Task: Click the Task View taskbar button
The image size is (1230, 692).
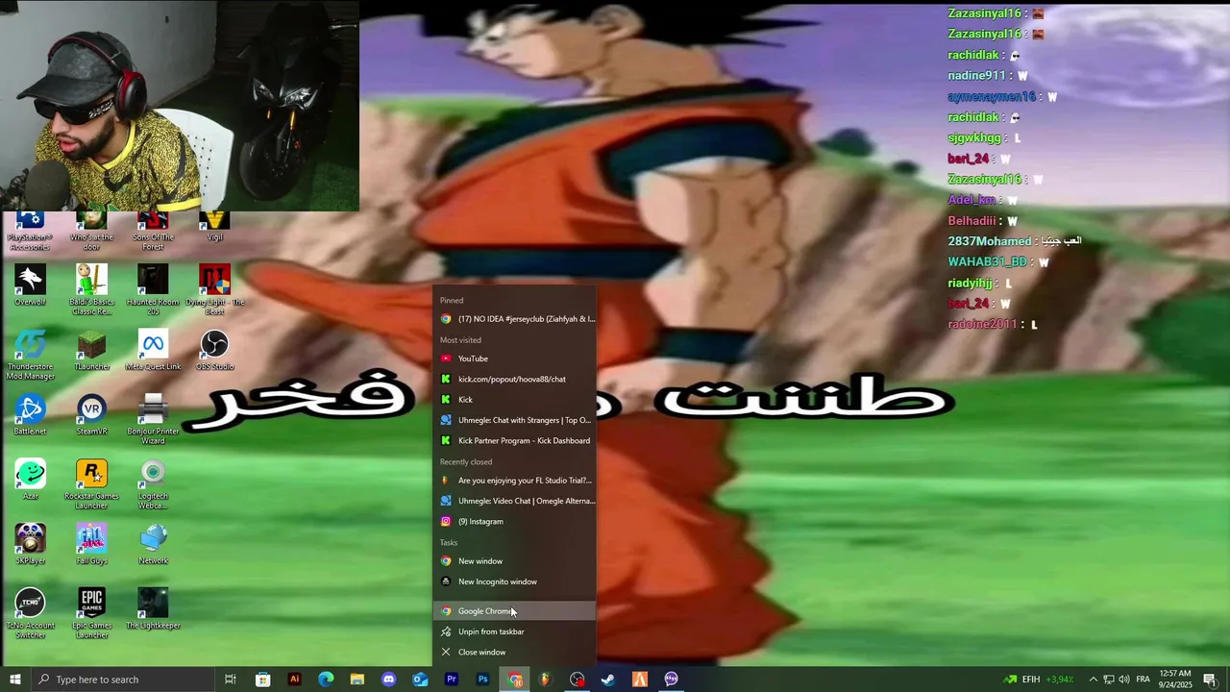Action: coord(230,680)
